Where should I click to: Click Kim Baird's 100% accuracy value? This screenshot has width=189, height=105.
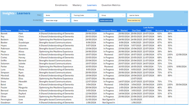(x=160, y=85)
